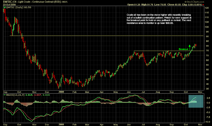This screenshot has height=126, width=212.
Task: Click the Jun label under the MACD panel
Action: [129, 125]
